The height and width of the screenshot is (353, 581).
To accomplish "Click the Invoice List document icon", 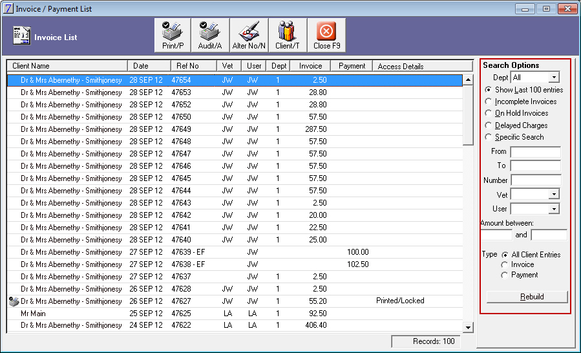I will pyautogui.click(x=21, y=36).
